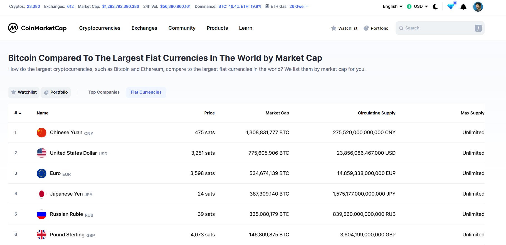
Task: Open the Exchanges menu
Action: 144,28
